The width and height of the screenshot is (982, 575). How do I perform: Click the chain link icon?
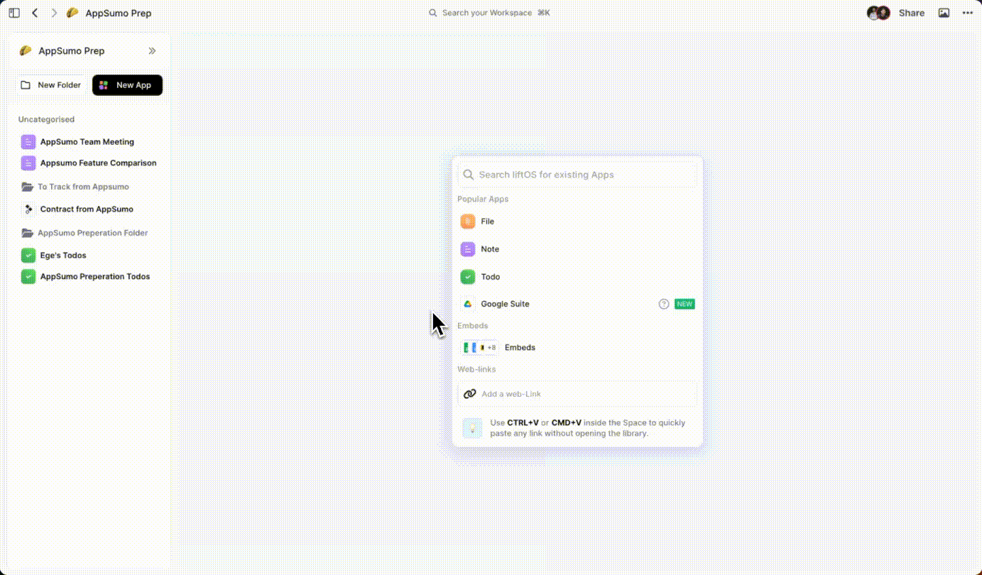tap(469, 394)
